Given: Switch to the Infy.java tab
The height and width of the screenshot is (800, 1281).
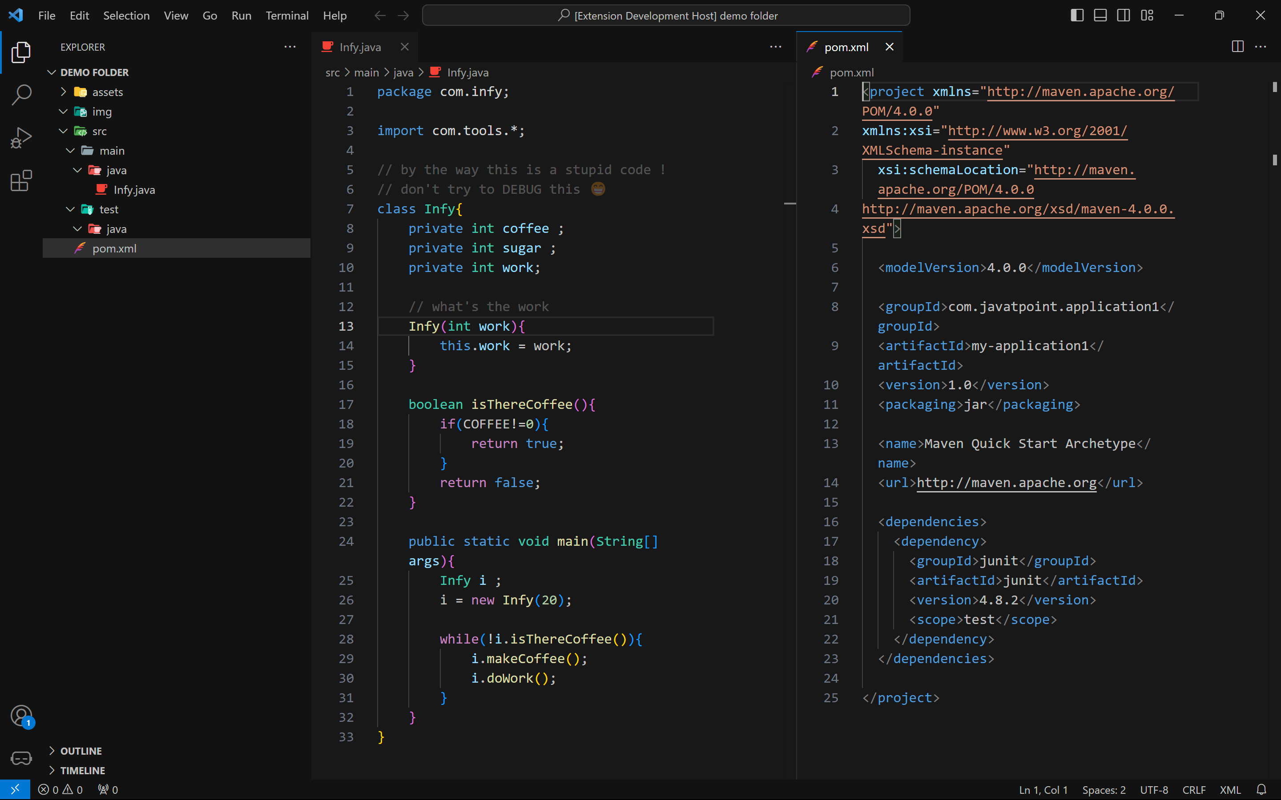Looking at the screenshot, I should 360,47.
